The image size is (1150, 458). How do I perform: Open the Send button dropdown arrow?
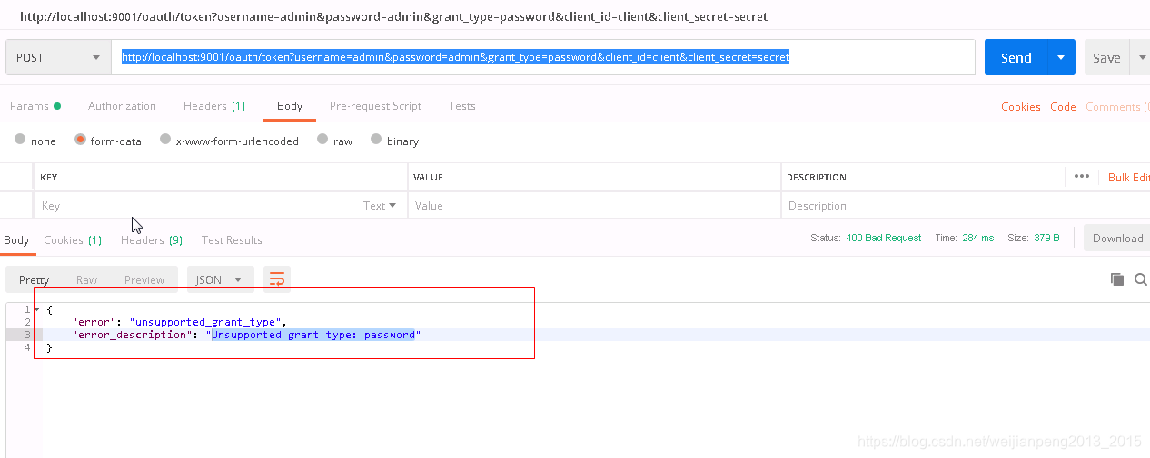click(x=1061, y=57)
